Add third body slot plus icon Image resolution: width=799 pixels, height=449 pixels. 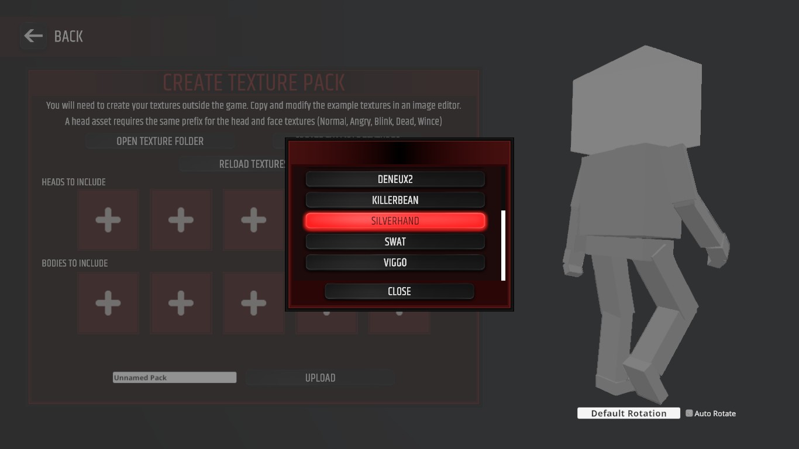coord(253,303)
